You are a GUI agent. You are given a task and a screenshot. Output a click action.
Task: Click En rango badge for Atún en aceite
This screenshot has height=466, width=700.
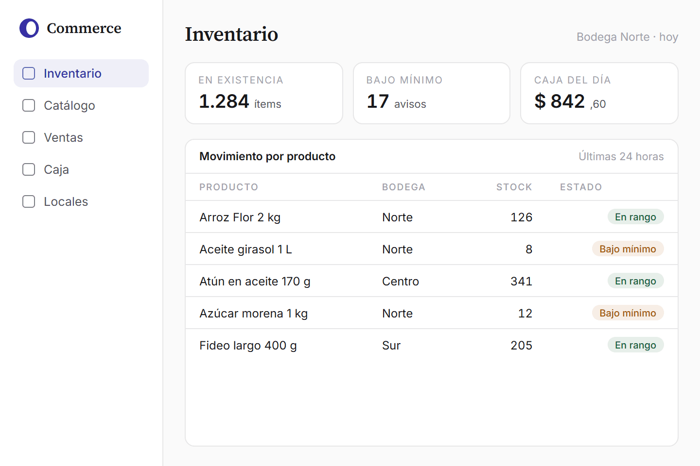click(x=635, y=281)
